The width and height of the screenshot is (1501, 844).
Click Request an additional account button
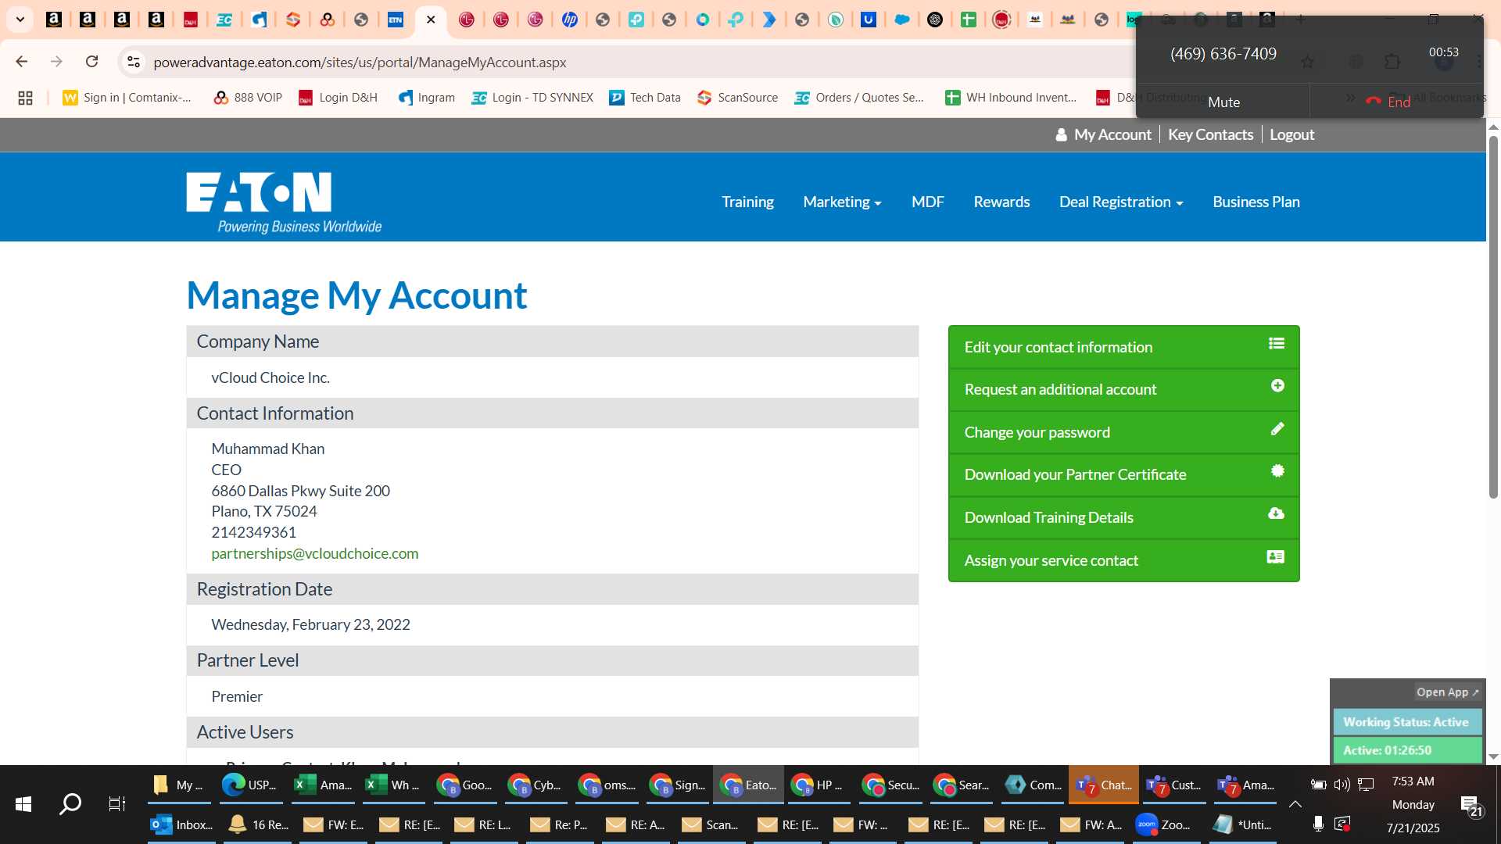tap(1123, 389)
